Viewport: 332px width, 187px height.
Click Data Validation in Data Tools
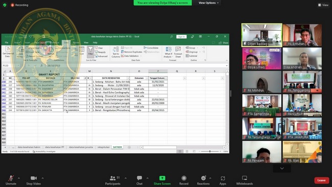point(131,56)
